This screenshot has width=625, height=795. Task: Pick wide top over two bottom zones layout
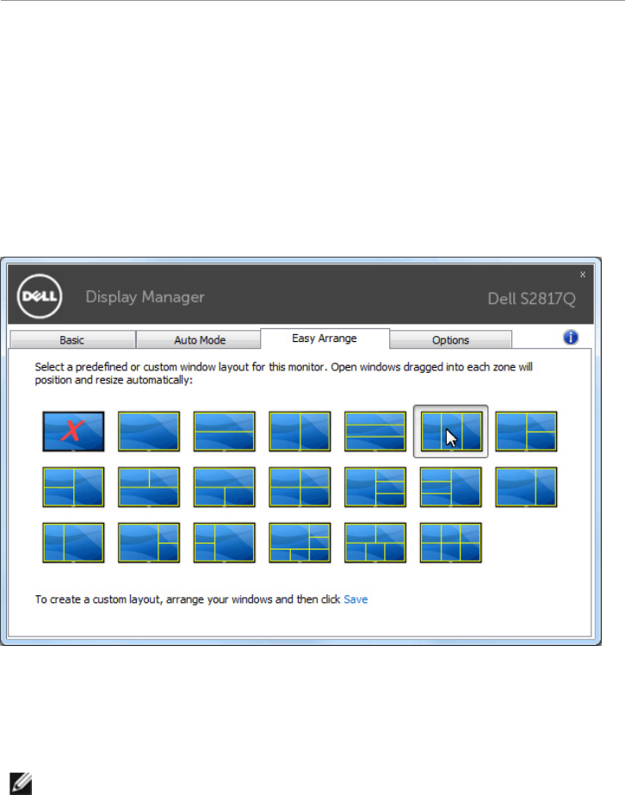(x=225, y=488)
